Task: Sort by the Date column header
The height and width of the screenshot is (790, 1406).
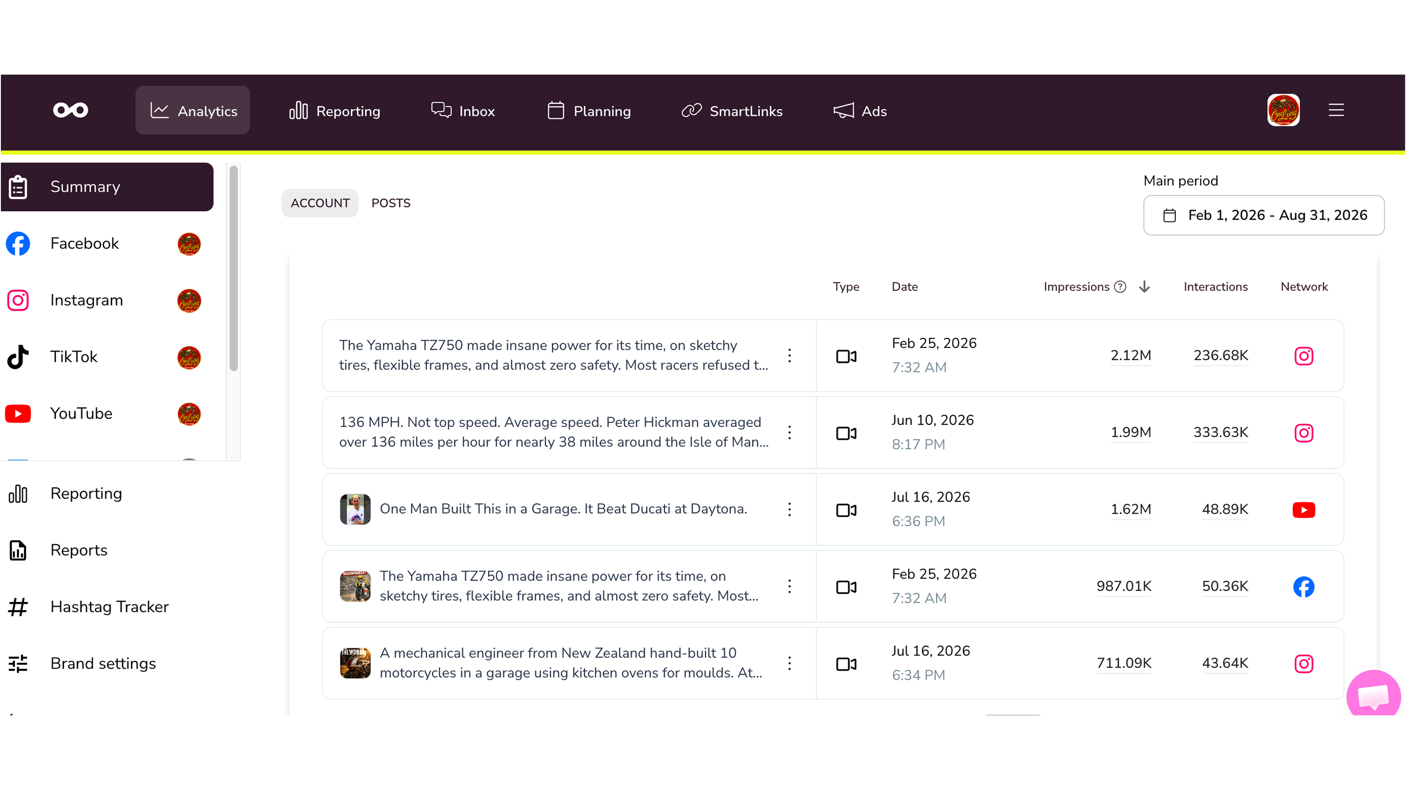Action: coord(904,287)
